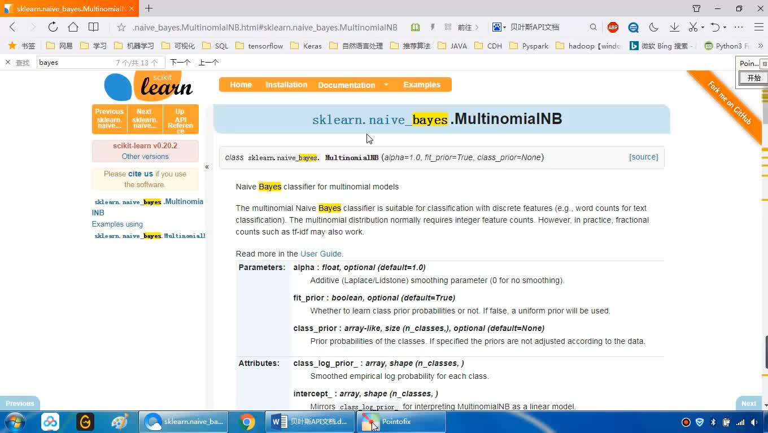Toggle night mode moon icon
Viewport: 768px width, 433px height.
tap(654, 27)
